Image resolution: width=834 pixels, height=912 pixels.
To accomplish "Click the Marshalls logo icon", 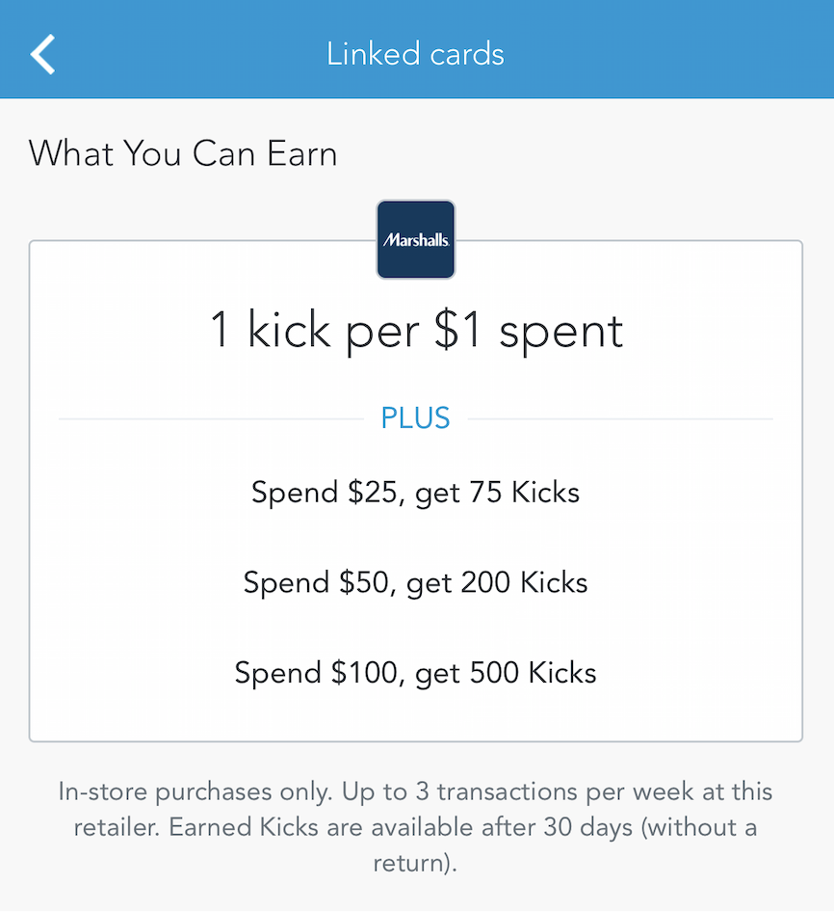I will 415,240.
